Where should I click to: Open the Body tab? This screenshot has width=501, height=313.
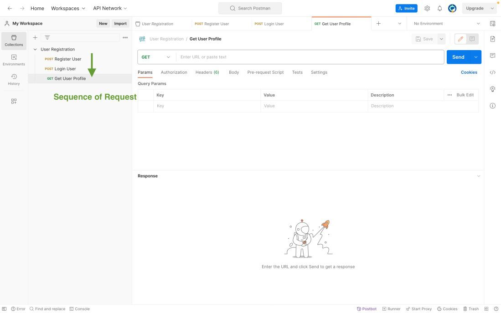click(x=234, y=72)
